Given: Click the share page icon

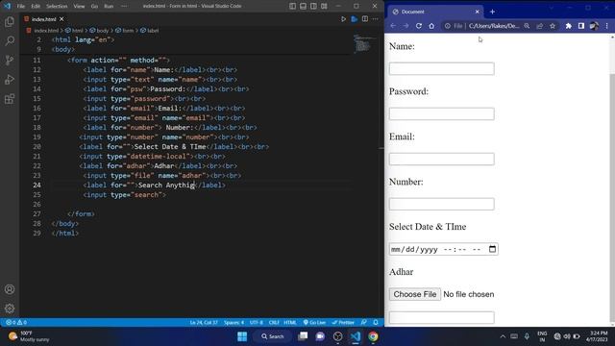Looking at the screenshot, I should point(540,26).
